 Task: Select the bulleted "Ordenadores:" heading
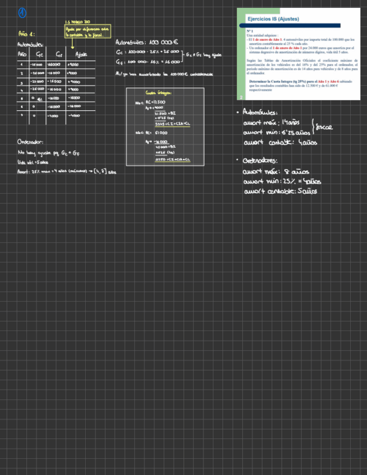tap(260, 161)
